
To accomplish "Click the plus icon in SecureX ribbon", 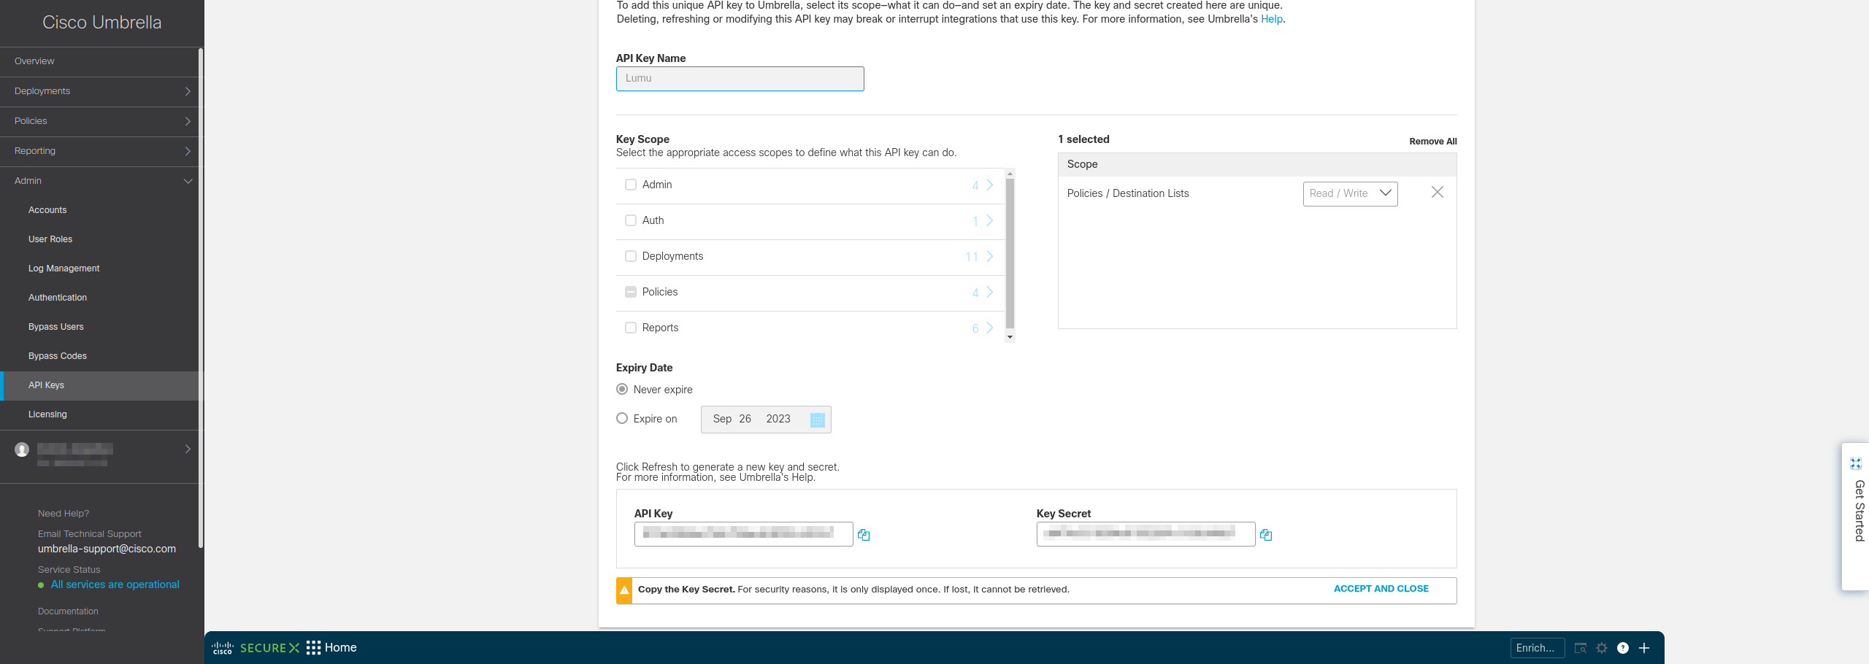I will [x=1644, y=648].
